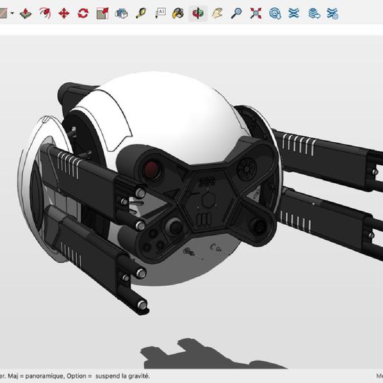Open the 3D Warehouse
The height and width of the screenshot is (383, 383).
[x=275, y=13]
